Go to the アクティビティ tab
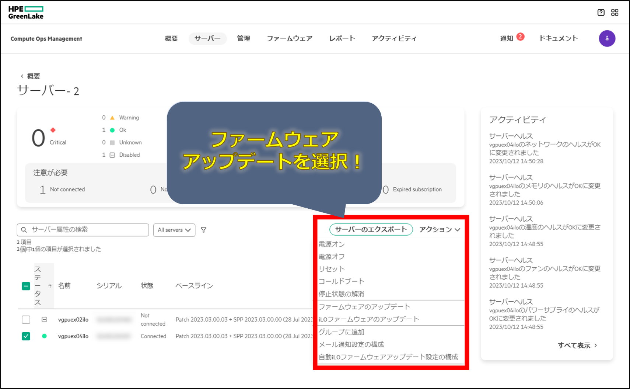Screen dimensions: 630x389 tap(394, 38)
